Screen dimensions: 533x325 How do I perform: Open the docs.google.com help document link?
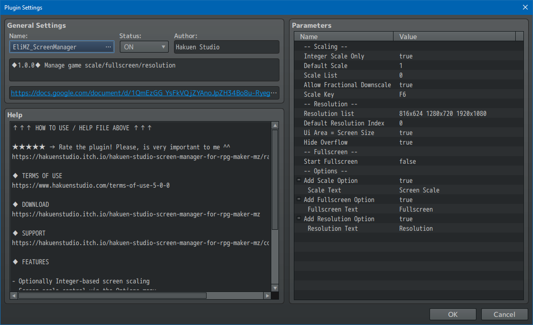(x=140, y=93)
